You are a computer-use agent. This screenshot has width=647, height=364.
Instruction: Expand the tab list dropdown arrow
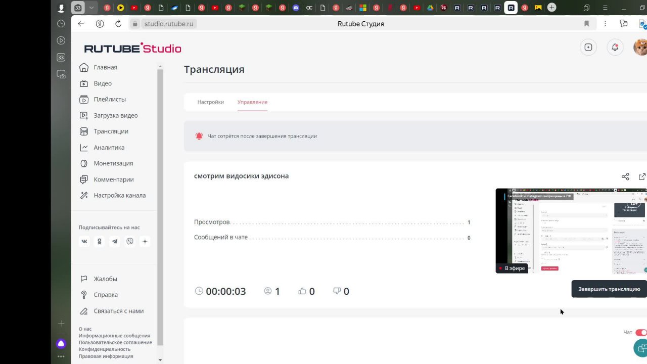point(91,8)
